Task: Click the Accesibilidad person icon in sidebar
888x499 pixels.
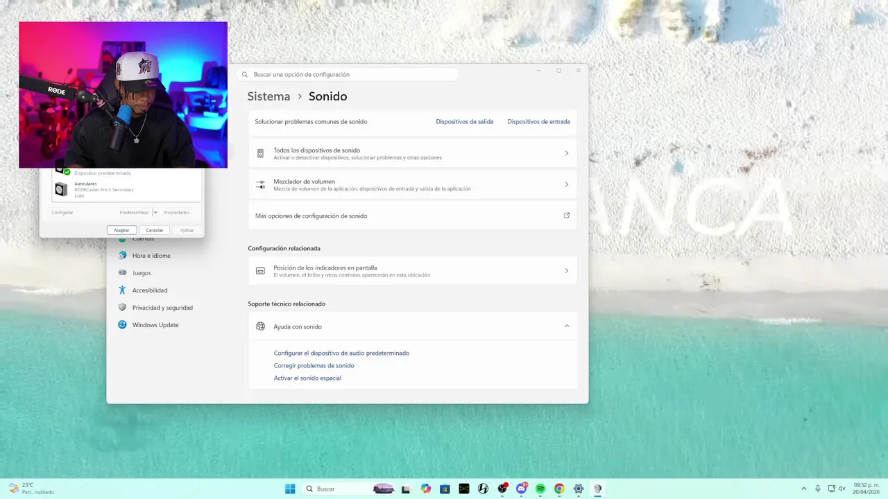Action: coord(122,290)
